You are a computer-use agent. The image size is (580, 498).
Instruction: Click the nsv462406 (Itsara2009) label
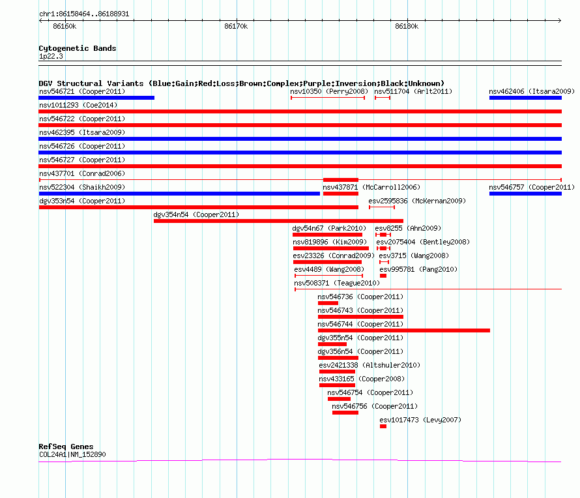pyautogui.click(x=532, y=91)
